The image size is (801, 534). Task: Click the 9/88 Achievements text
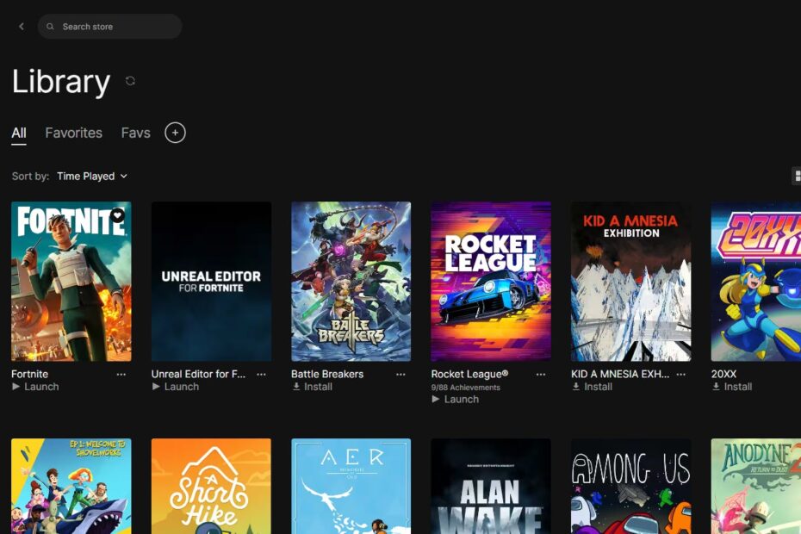pos(466,388)
